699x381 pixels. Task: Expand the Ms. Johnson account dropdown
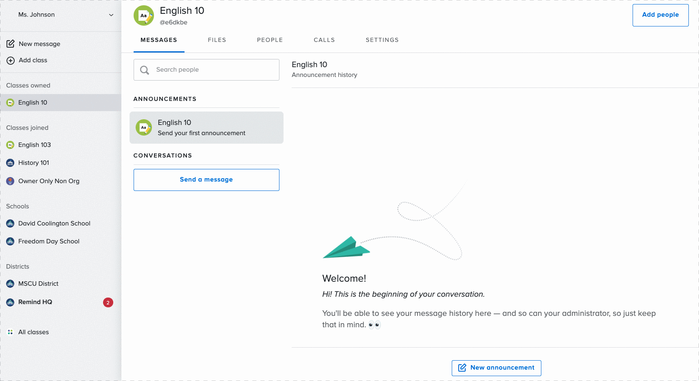click(x=111, y=15)
